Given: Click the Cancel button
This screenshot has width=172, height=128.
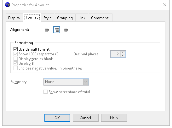Looking at the screenshot, I should [x=86, y=118].
